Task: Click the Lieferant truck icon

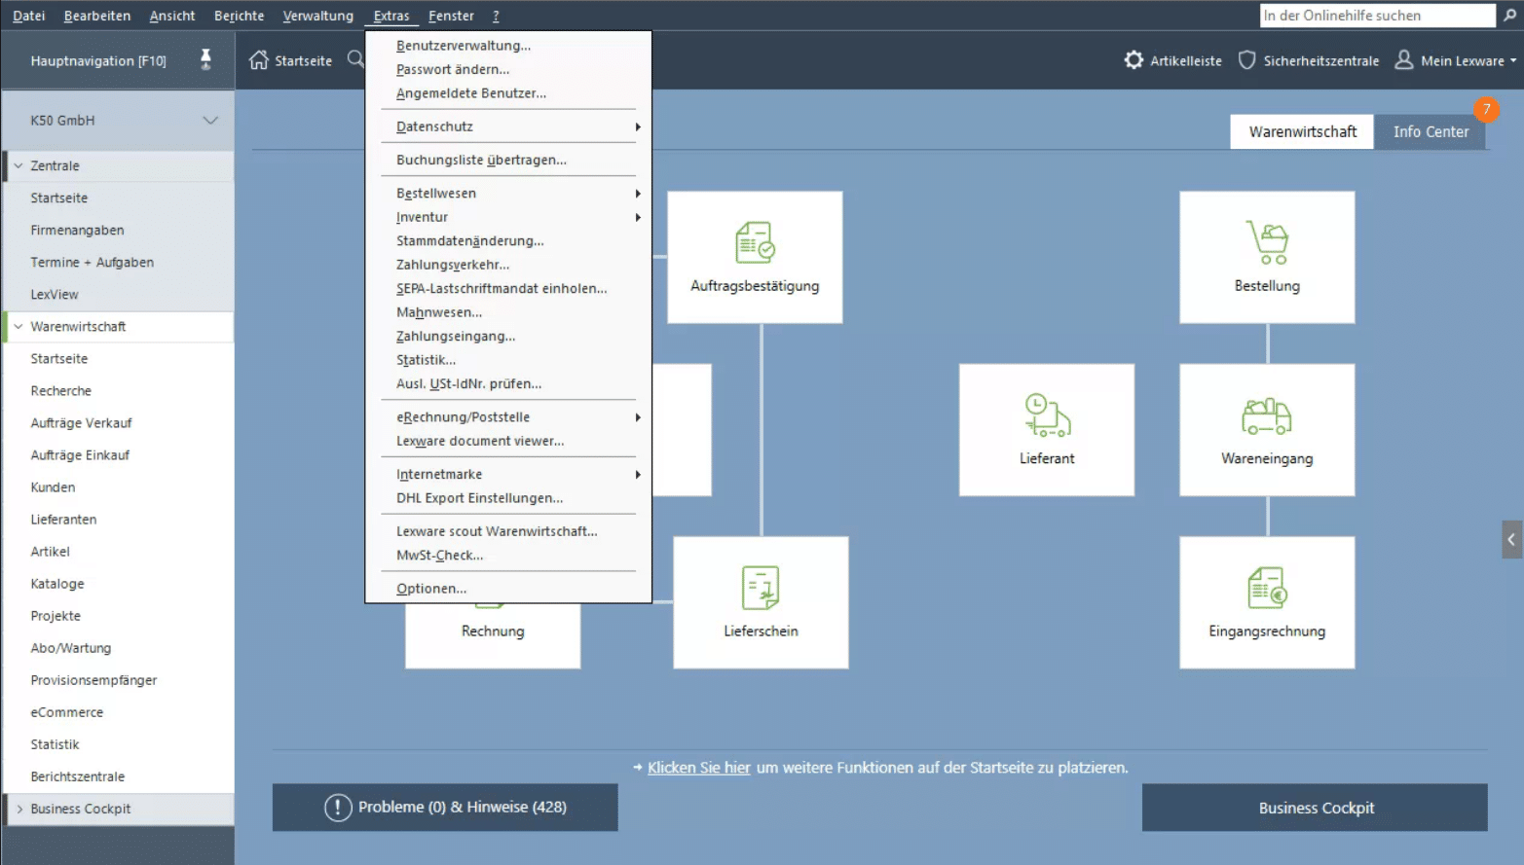Action: point(1047,415)
